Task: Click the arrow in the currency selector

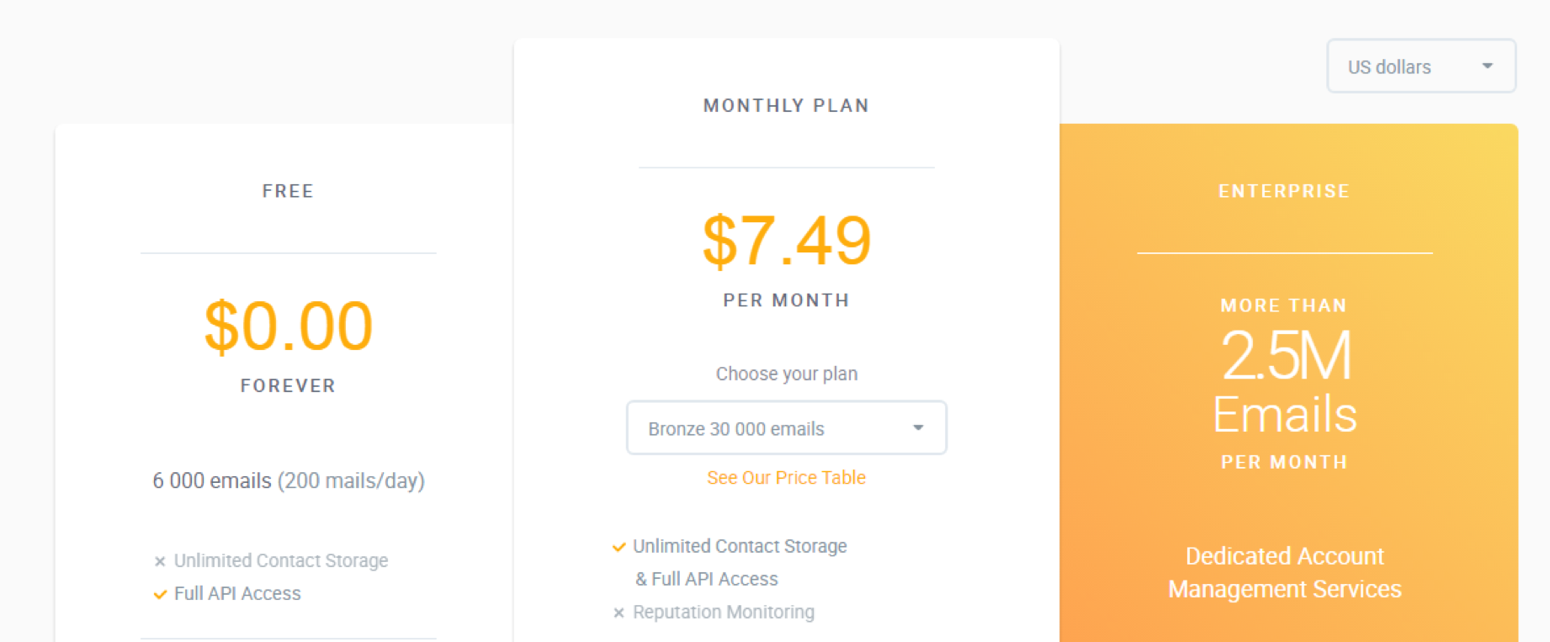Action: pyautogui.click(x=1487, y=66)
